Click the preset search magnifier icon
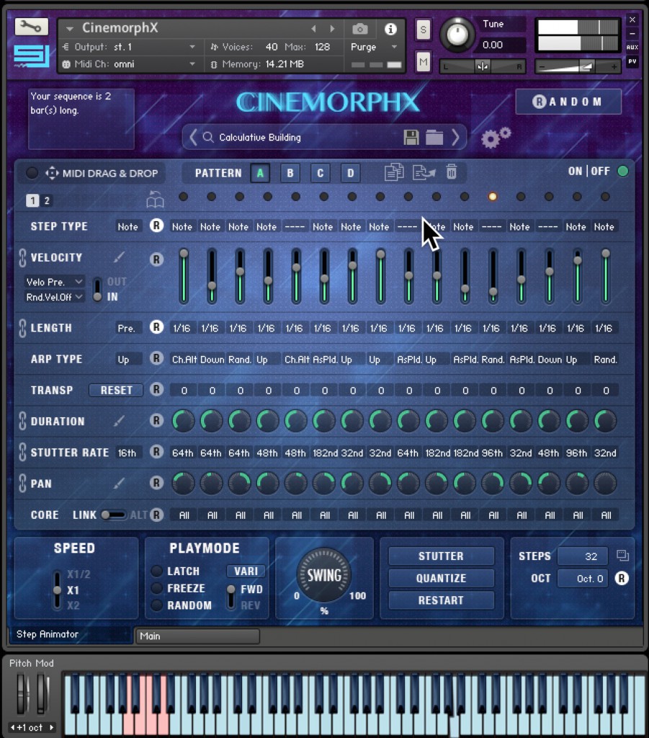 click(208, 137)
